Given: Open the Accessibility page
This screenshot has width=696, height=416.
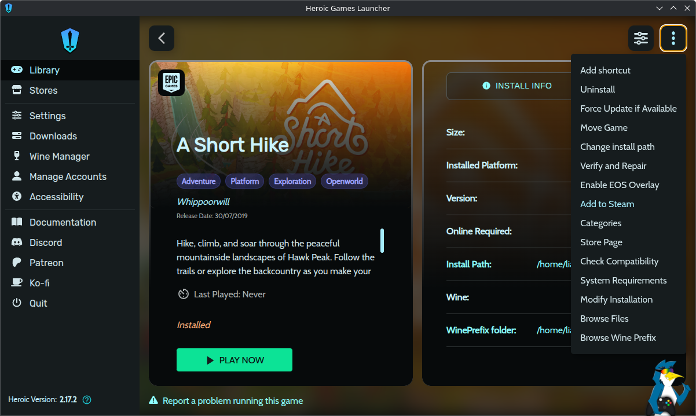Looking at the screenshot, I should (x=56, y=197).
